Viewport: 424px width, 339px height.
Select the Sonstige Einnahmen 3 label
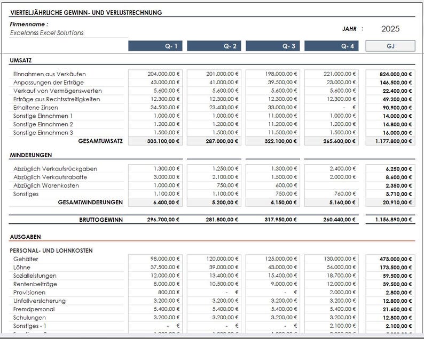43,133
